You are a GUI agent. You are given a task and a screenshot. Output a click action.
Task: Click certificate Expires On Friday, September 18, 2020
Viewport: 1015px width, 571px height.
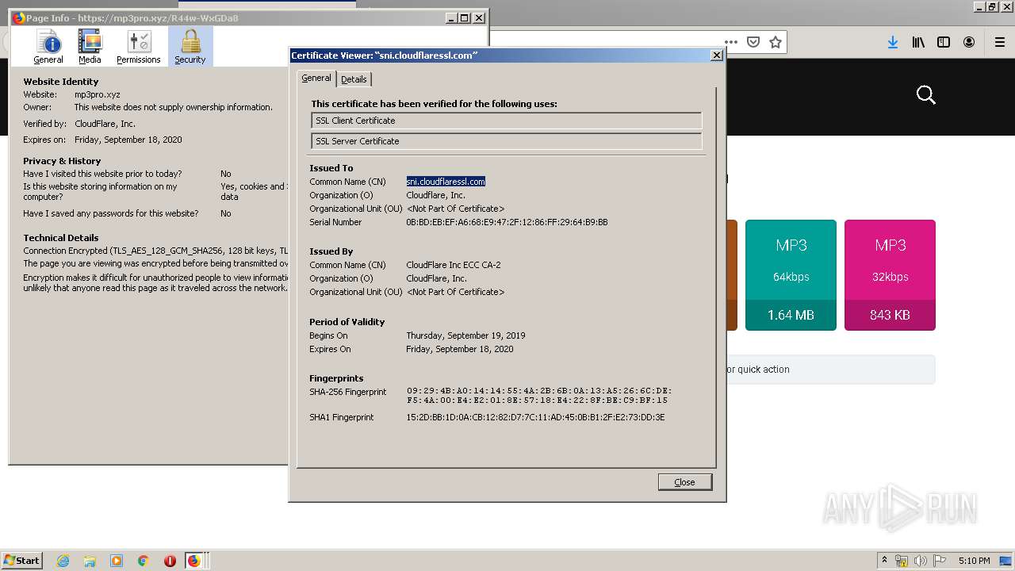tap(460, 349)
